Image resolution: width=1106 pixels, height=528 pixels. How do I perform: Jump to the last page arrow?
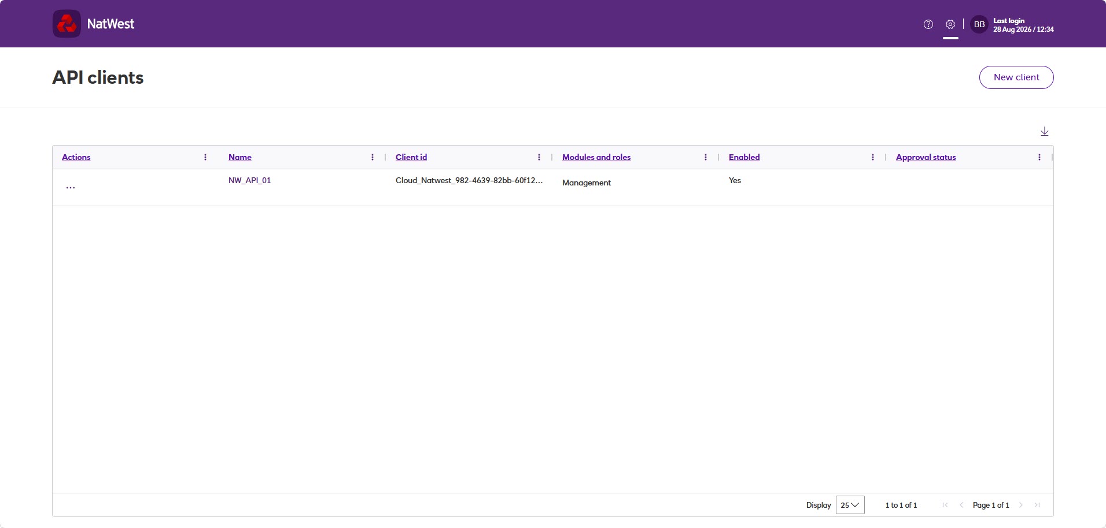click(1037, 505)
